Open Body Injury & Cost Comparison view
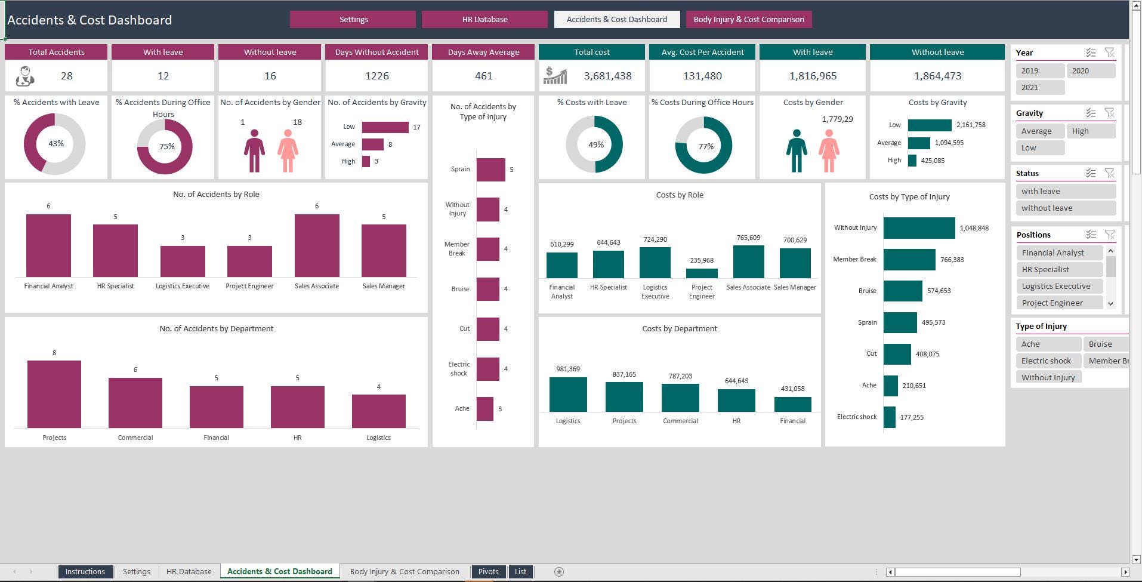Viewport: 1142px width, 582px height. tap(749, 19)
